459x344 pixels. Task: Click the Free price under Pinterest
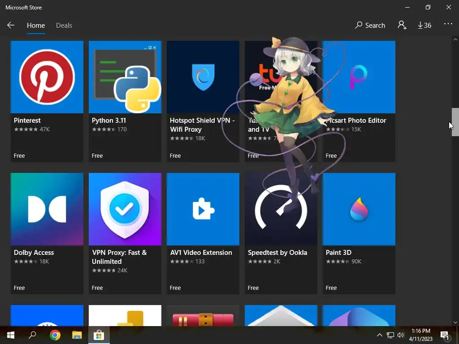click(19, 155)
